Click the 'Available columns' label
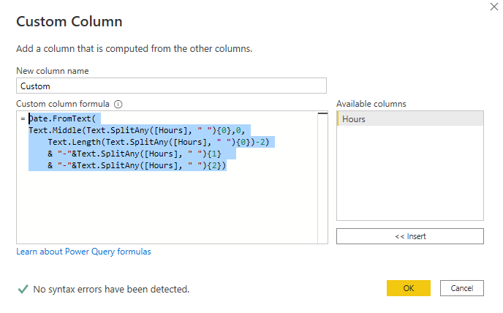This screenshot has height=313, width=503. pos(371,104)
